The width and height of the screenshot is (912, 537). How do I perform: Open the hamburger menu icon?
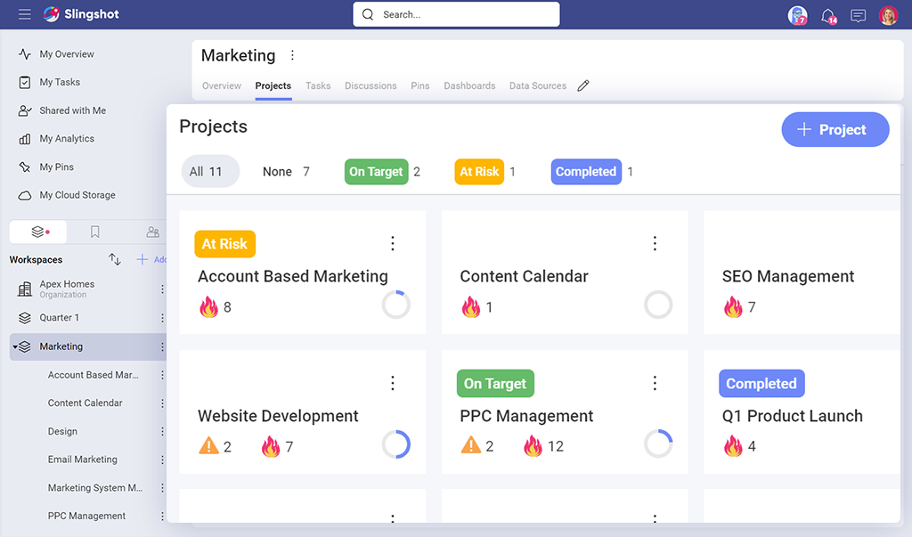click(25, 14)
